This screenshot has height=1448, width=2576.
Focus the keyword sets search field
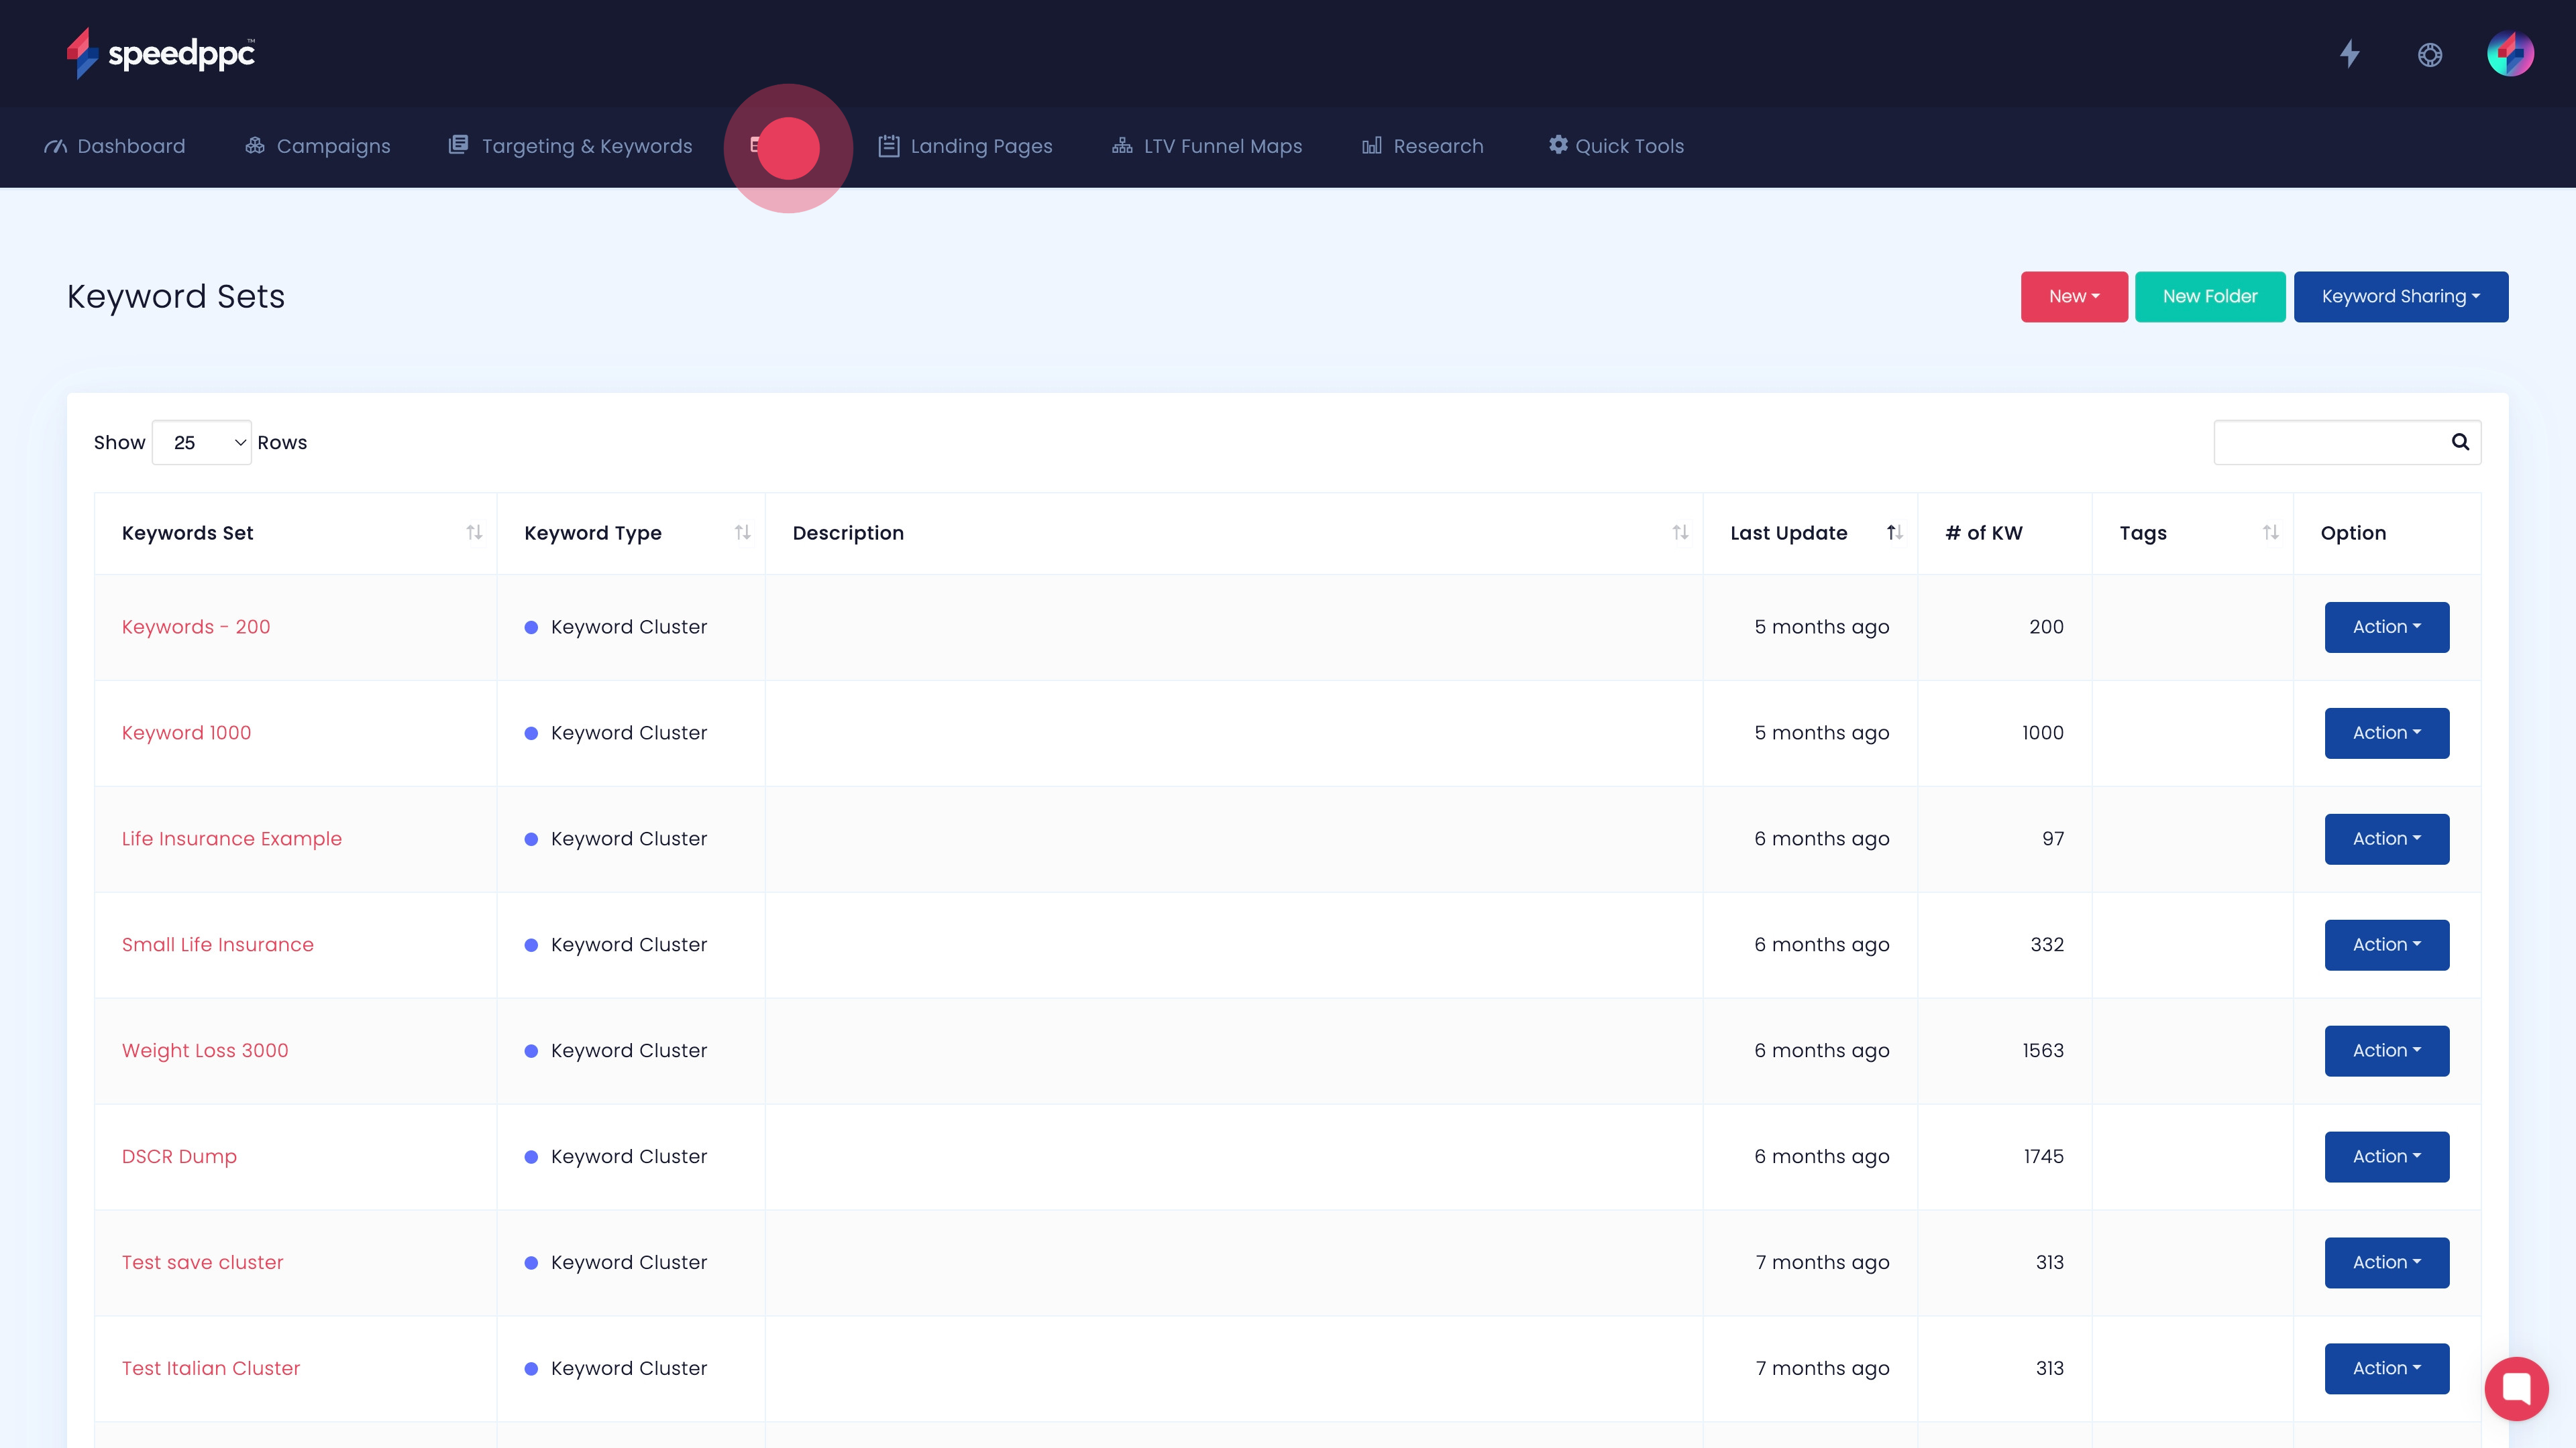(2330, 442)
